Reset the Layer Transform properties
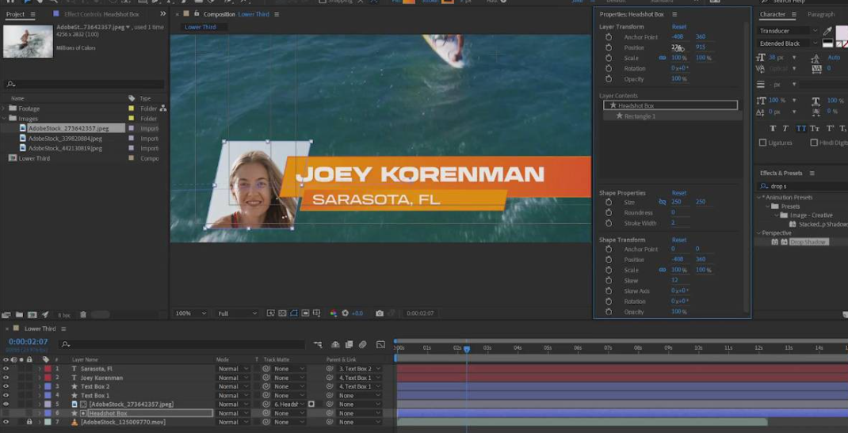 [678, 27]
